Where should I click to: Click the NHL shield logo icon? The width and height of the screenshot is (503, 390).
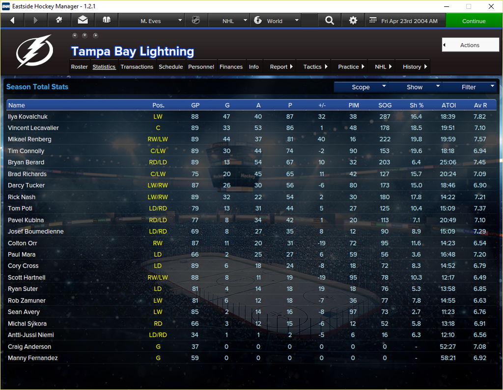196,21
